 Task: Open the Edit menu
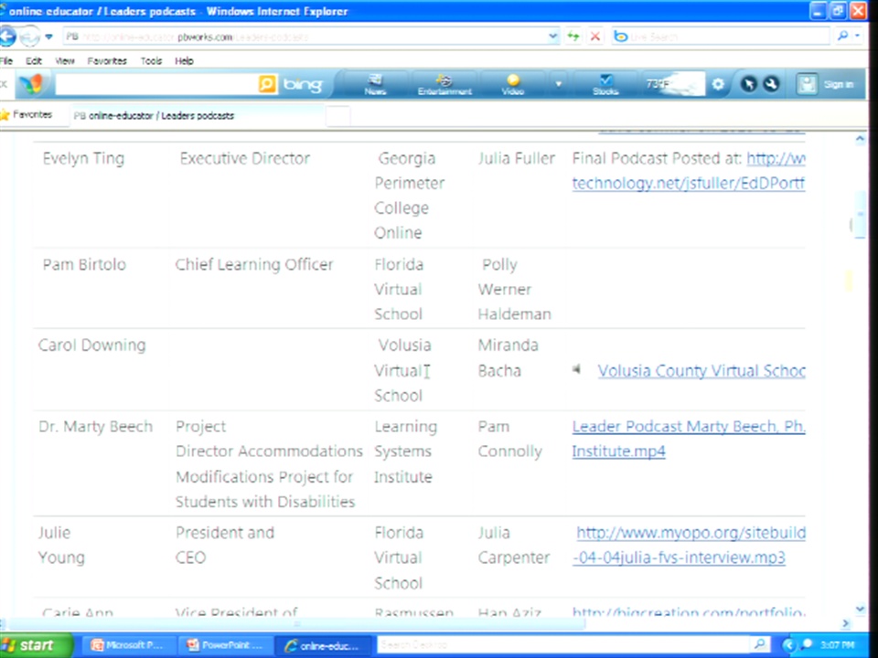point(34,61)
